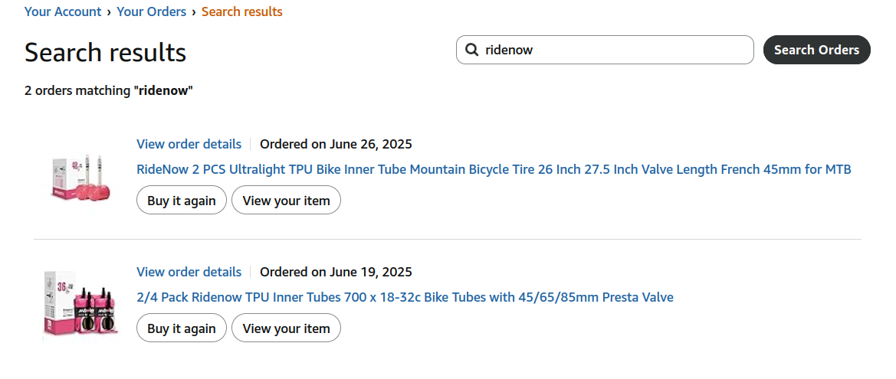Click the Search results breadcrumb text
The image size is (896, 379).
tap(241, 11)
